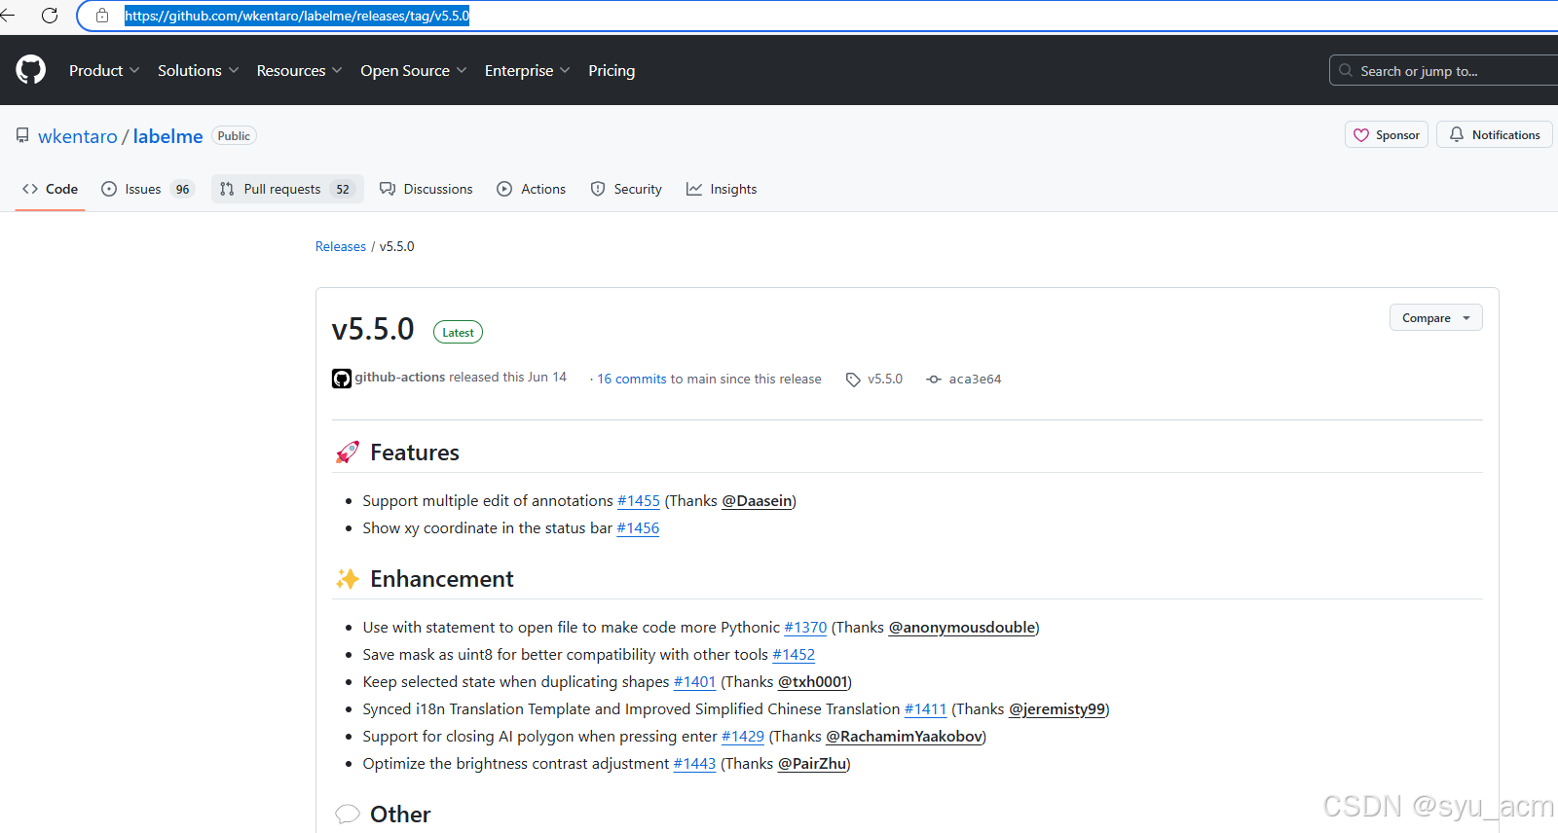
Task: Click the lock site-info icon
Action: pyautogui.click(x=102, y=16)
